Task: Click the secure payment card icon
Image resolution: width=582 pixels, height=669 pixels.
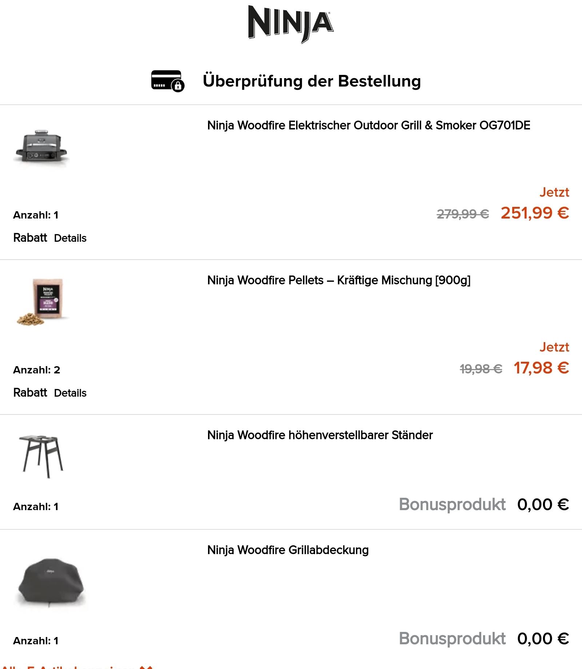Action: (x=168, y=81)
